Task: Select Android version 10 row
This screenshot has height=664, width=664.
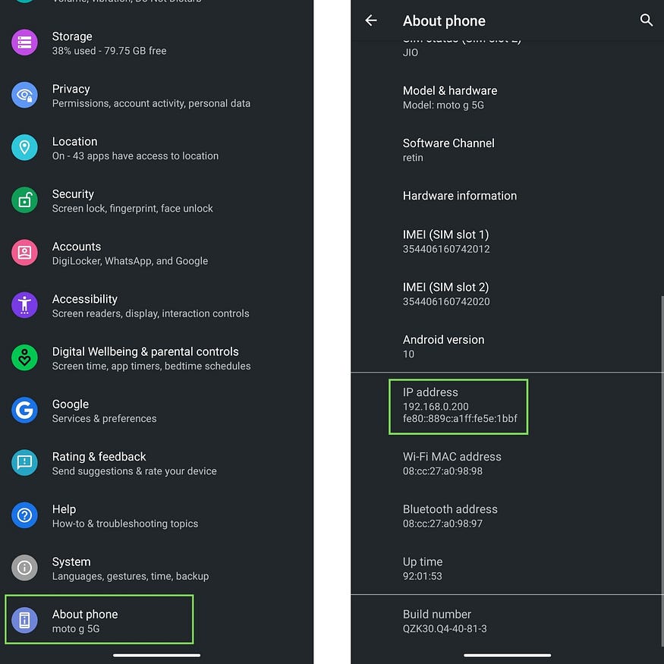Action: coord(508,346)
